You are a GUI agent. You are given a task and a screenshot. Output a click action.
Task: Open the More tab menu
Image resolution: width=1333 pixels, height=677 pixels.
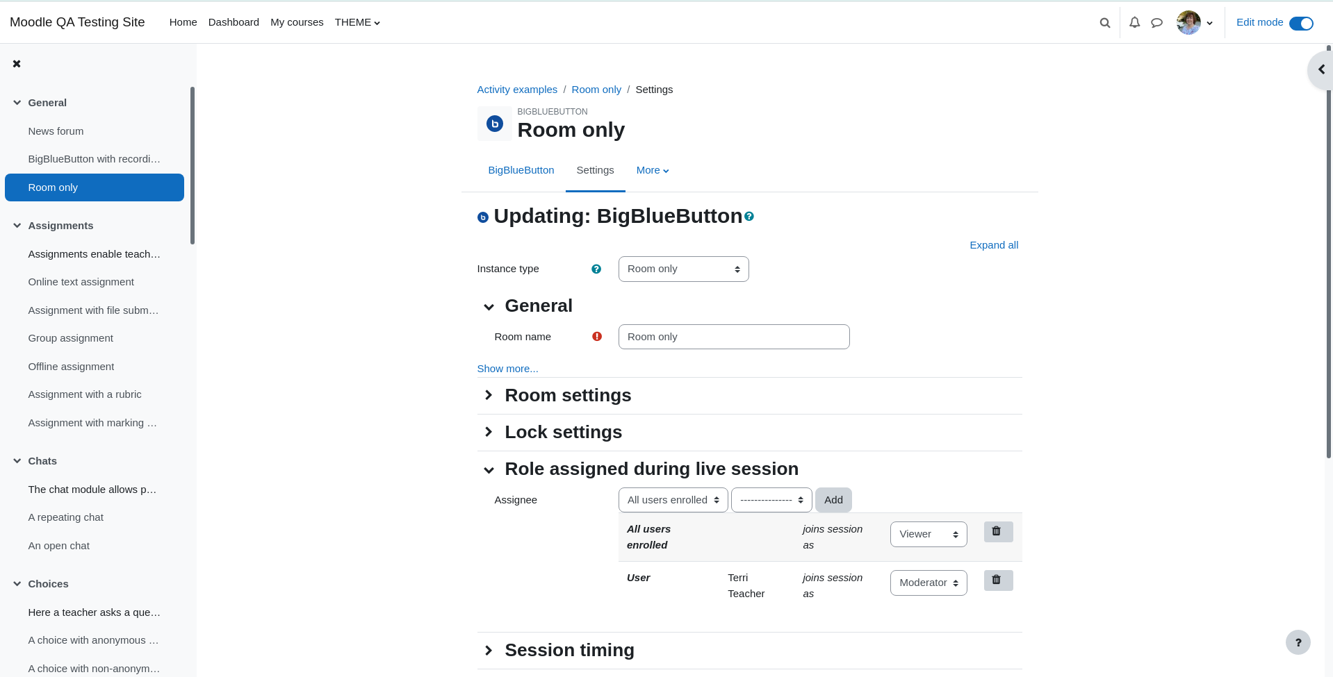coord(652,170)
